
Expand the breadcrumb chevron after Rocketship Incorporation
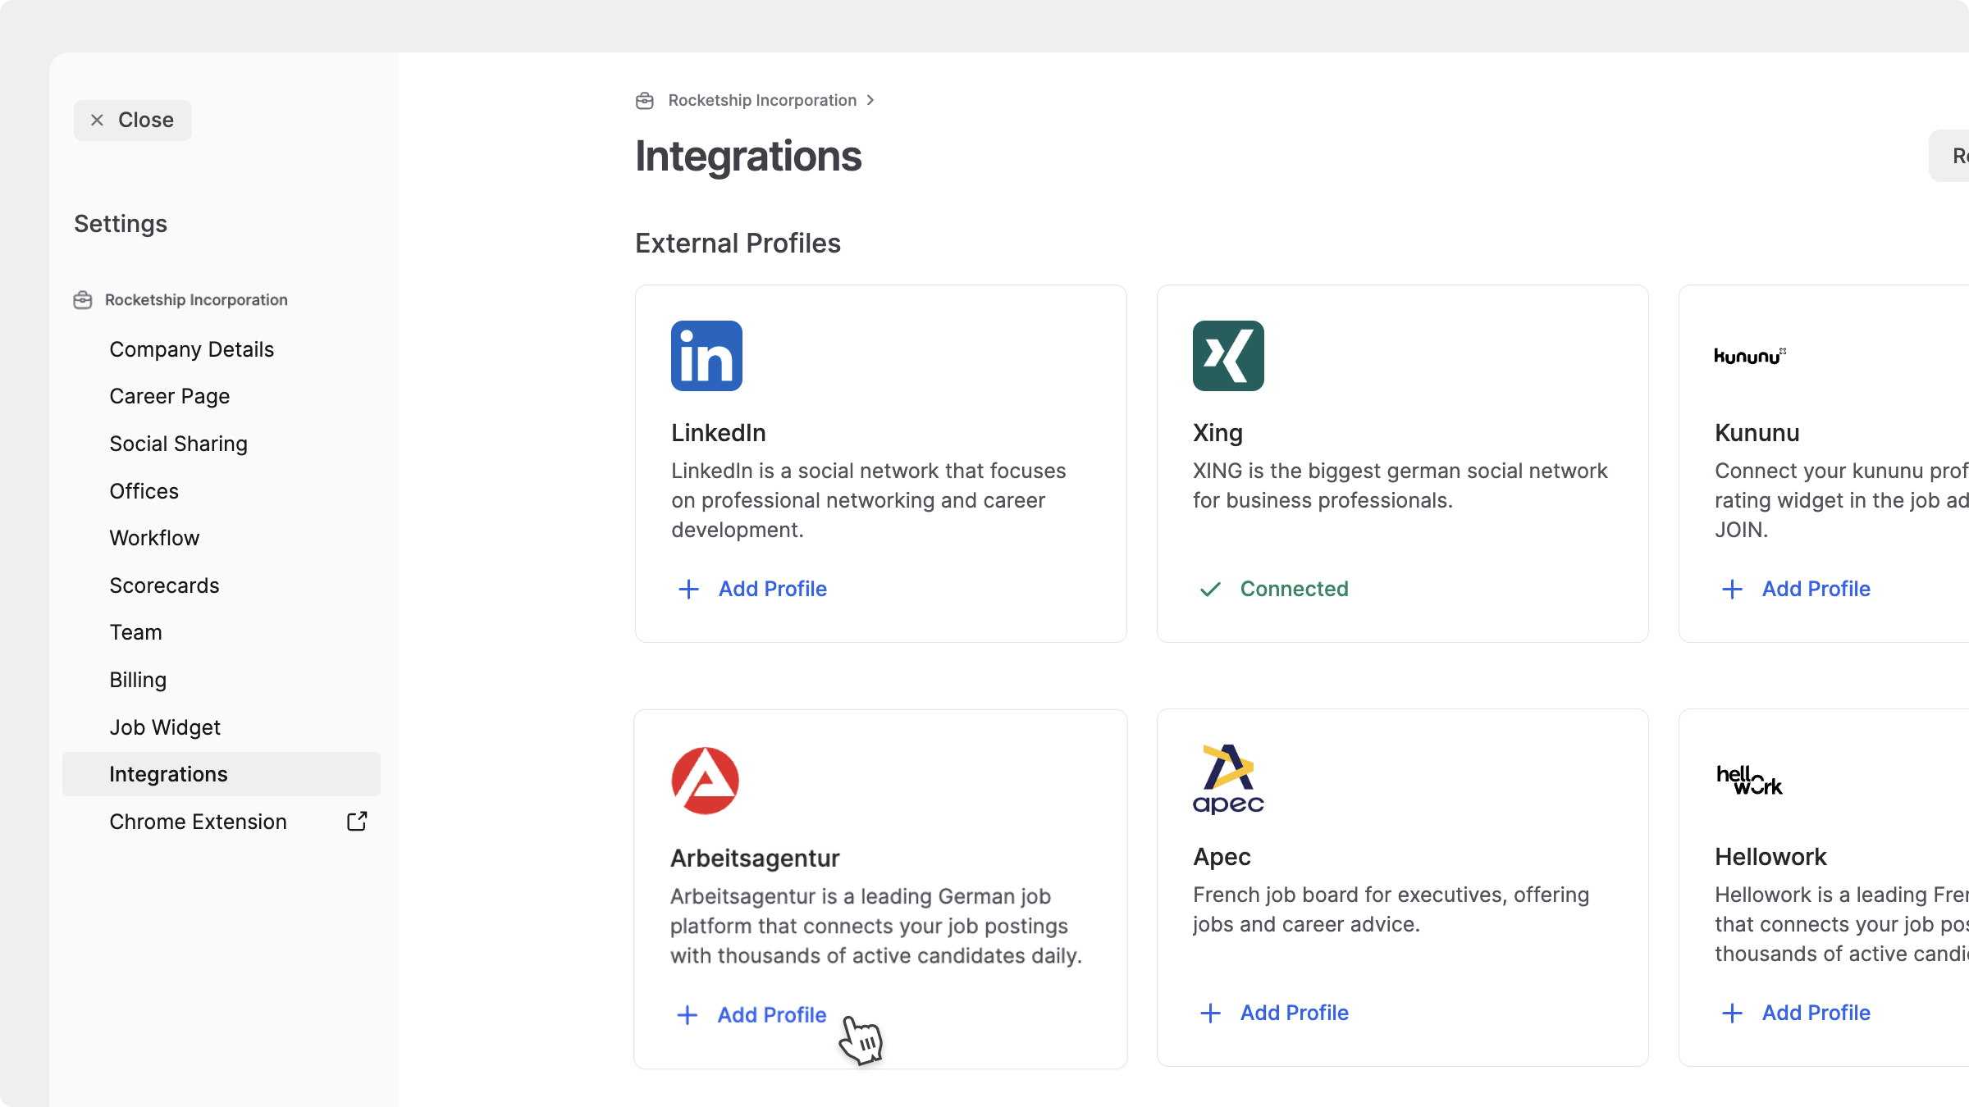(871, 100)
